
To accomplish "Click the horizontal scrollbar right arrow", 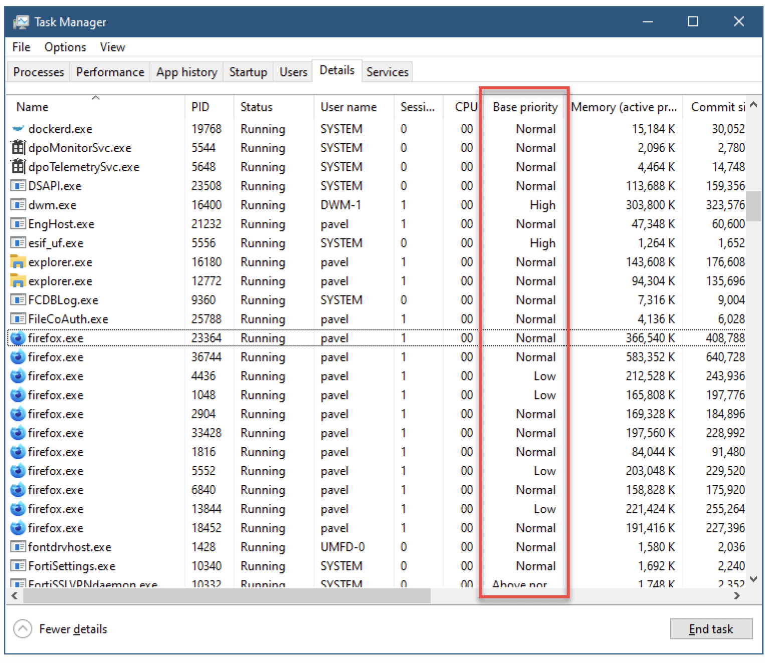I will (x=737, y=596).
